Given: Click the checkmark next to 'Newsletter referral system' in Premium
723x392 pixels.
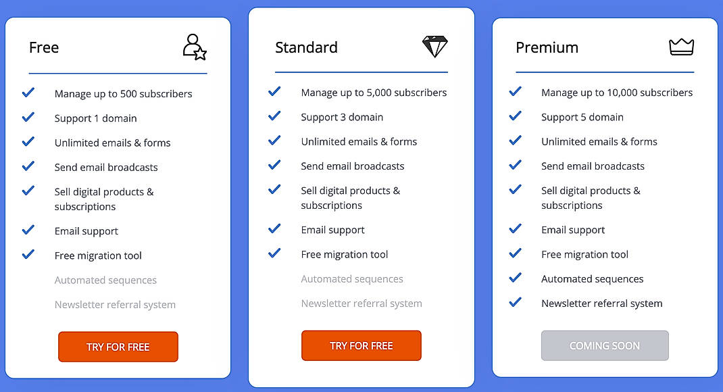Looking at the screenshot, I should (x=516, y=303).
